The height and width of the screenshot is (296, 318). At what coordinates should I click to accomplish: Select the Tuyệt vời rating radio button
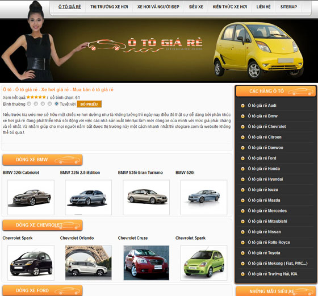pyautogui.click(x=57, y=103)
